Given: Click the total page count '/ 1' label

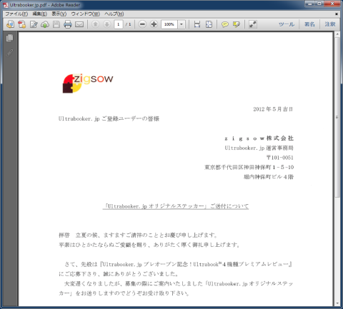Looking at the screenshot, I should pos(129,24).
